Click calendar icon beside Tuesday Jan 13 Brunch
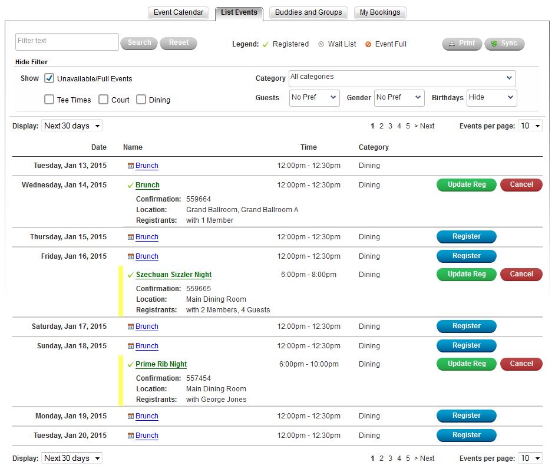Image resolution: width=555 pixels, height=475 pixels. [131, 166]
